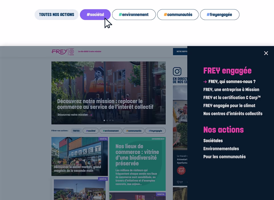Viewport: 274px width, 200px height.
Task: Close the side menu with the X icon
Action: point(266,53)
